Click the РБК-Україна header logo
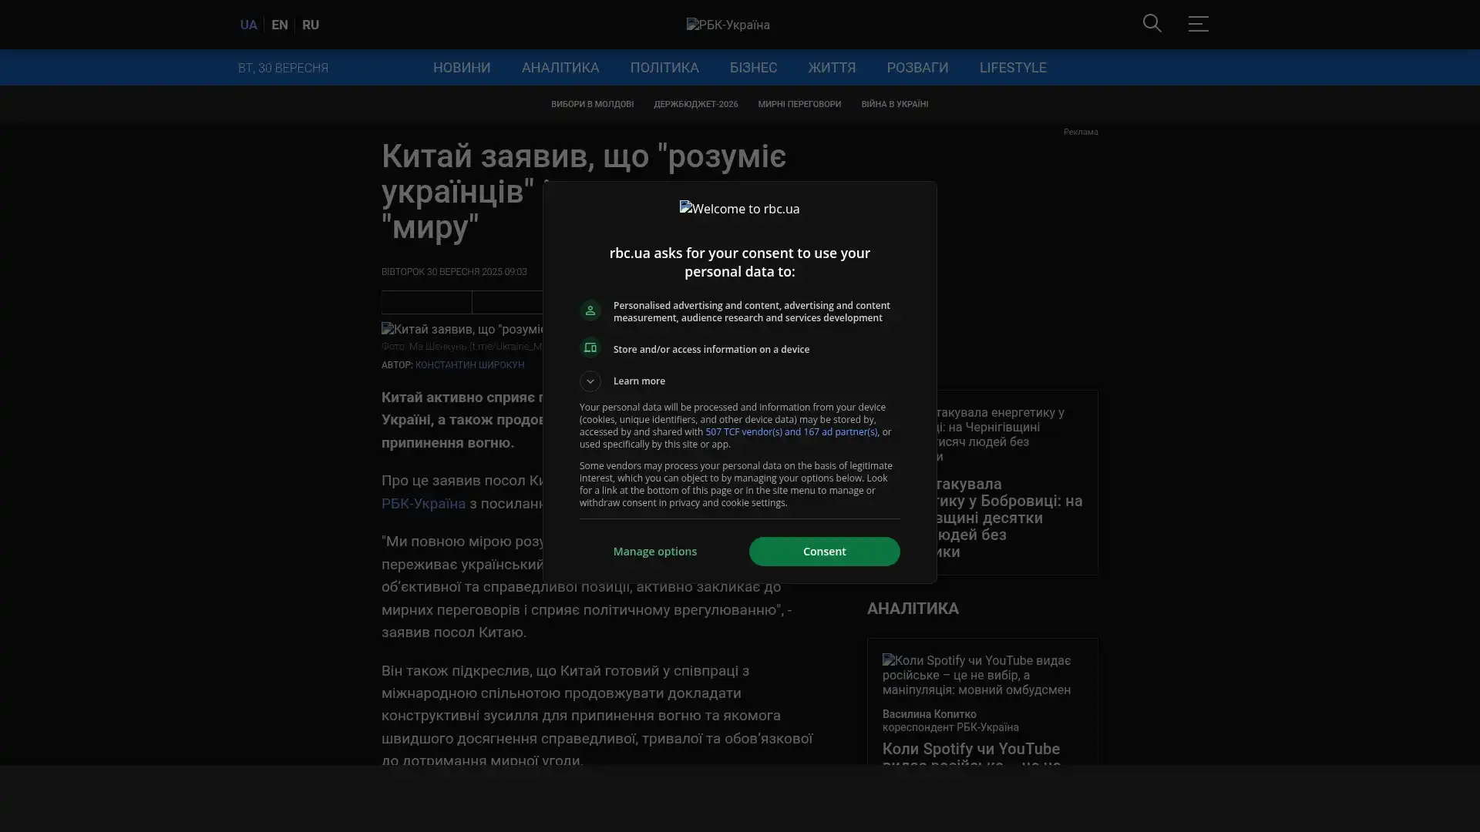Screen dimensions: 1480x832 tap(728, 25)
